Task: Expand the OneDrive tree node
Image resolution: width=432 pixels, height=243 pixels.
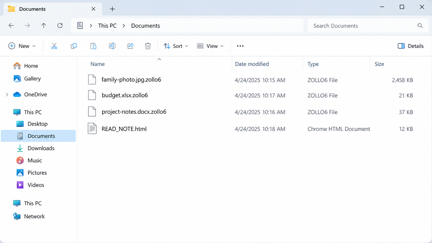Action: click(7, 95)
